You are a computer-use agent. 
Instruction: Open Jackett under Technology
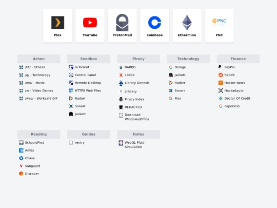180,75
